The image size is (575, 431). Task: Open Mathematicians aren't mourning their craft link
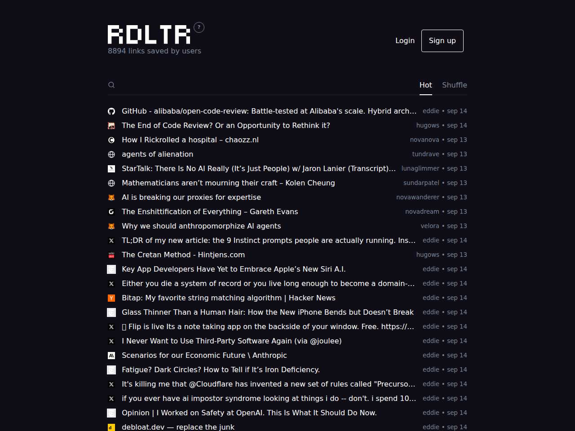point(228,183)
